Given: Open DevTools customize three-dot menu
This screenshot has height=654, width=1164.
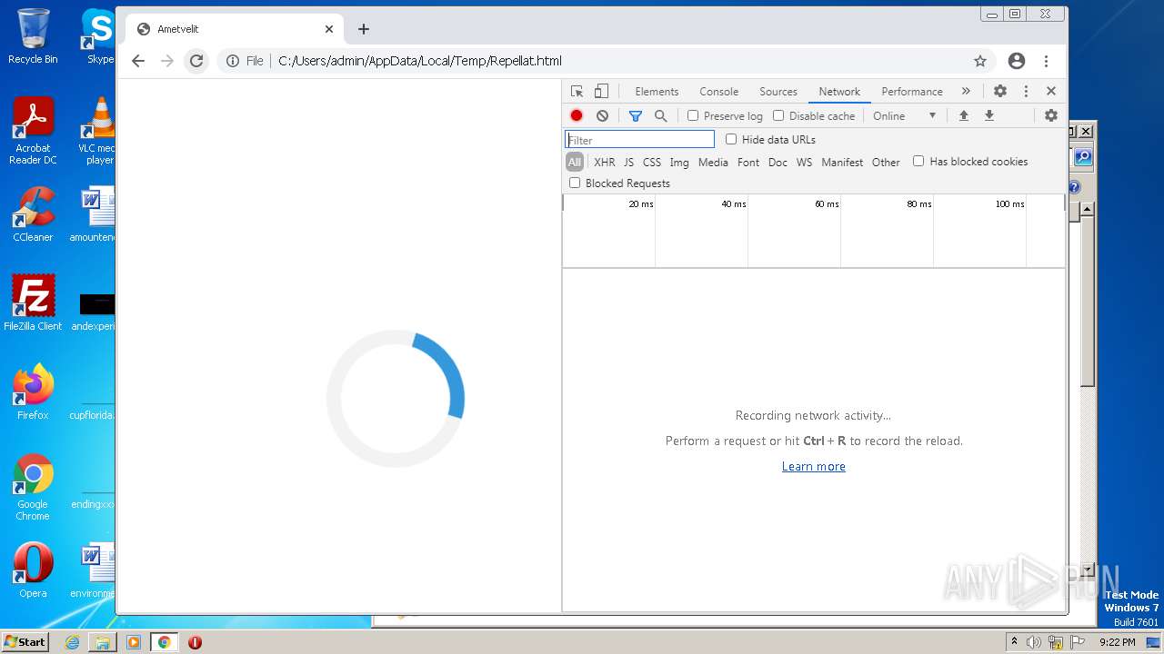Looking at the screenshot, I should point(1026,92).
